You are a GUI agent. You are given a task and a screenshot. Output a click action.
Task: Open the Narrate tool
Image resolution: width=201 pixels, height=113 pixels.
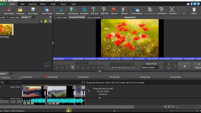pos(124,11)
